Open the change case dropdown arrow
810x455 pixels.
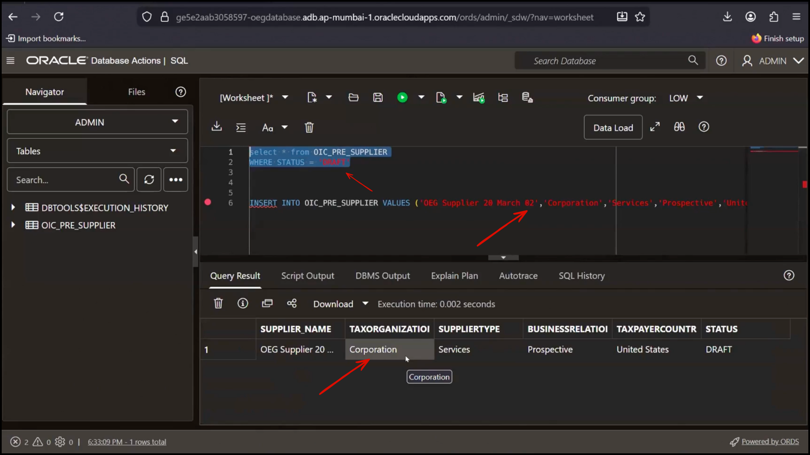click(285, 127)
